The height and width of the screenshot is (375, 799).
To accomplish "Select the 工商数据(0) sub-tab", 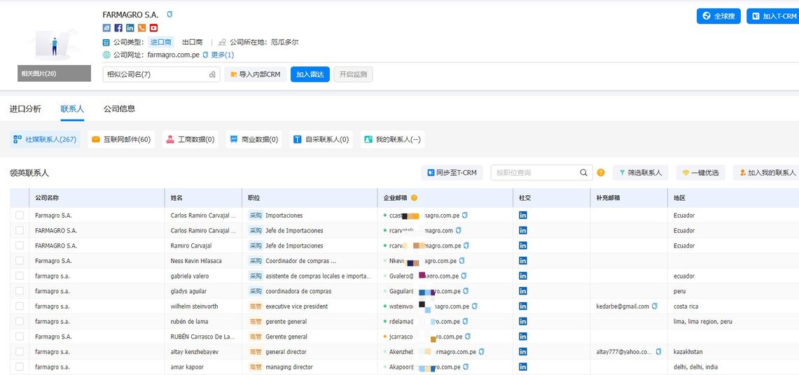I will click(x=190, y=139).
